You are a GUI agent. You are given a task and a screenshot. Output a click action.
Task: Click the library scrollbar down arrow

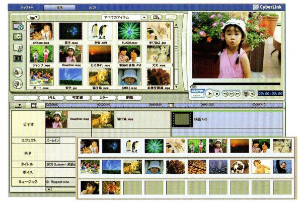click(x=176, y=87)
